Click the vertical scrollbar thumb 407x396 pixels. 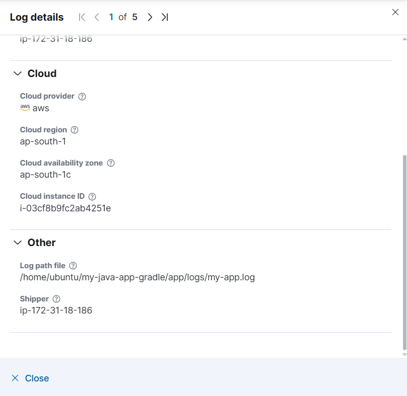(404, 252)
